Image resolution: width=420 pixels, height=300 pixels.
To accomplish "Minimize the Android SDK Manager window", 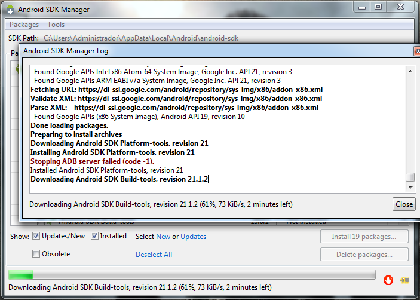I will tap(362, 7).
